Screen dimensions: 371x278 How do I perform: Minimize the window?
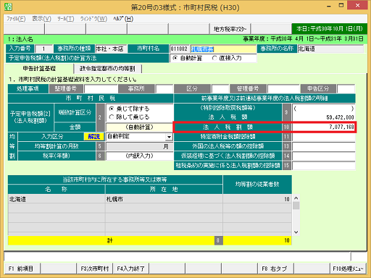pyautogui.click(x=329, y=6)
